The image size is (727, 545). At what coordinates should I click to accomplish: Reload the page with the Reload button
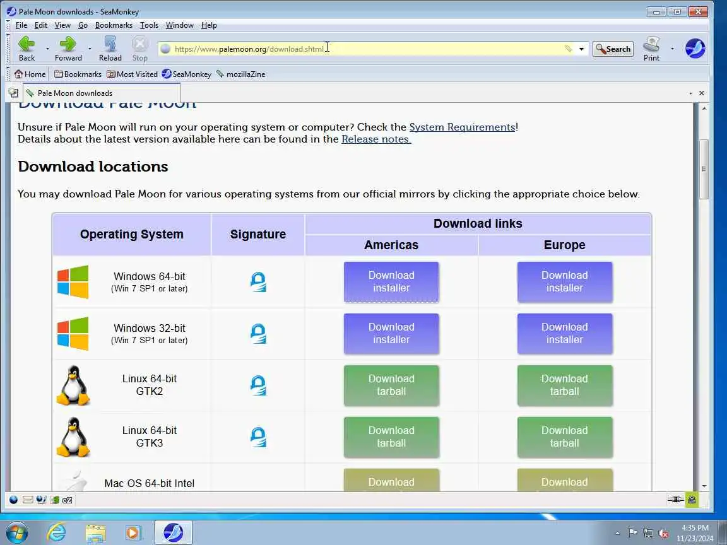110,49
